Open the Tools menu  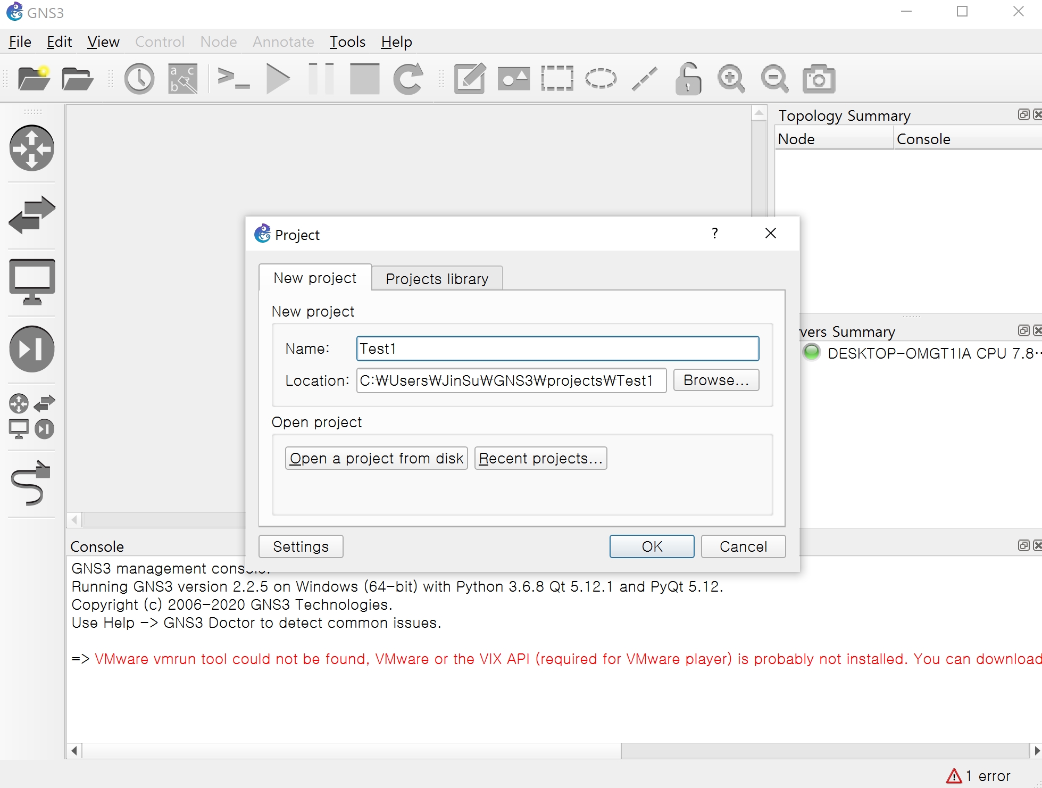tap(347, 42)
